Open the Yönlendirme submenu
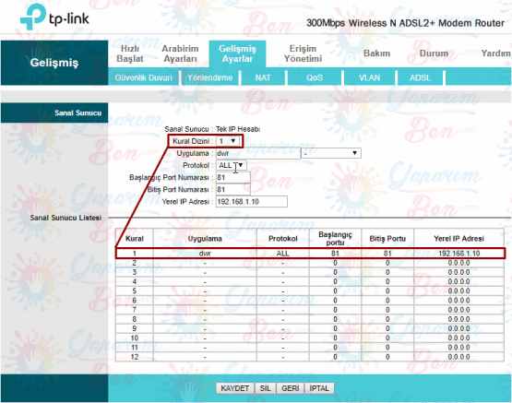This screenshot has height=403, width=512. pyautogui.click(x=210, y=77)
